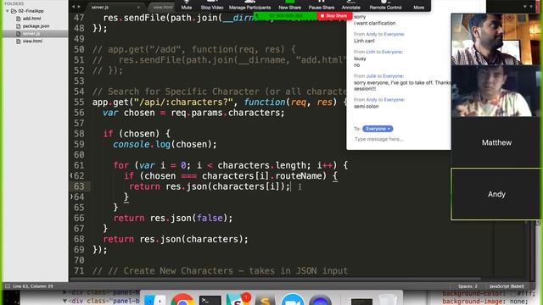Click on 'return res.json(false);' line
The image size is (543, 305).
pyautogui.click(x=173, y=219)
